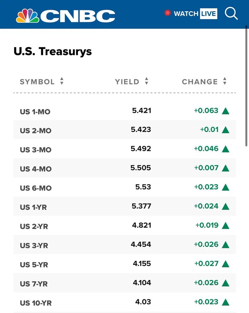Sort the table by Symbol arrows
The height and width of the screenshot is (313, 249).
click(62, 81)
